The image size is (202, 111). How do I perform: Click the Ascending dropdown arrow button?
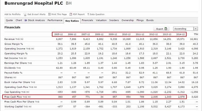196,29
